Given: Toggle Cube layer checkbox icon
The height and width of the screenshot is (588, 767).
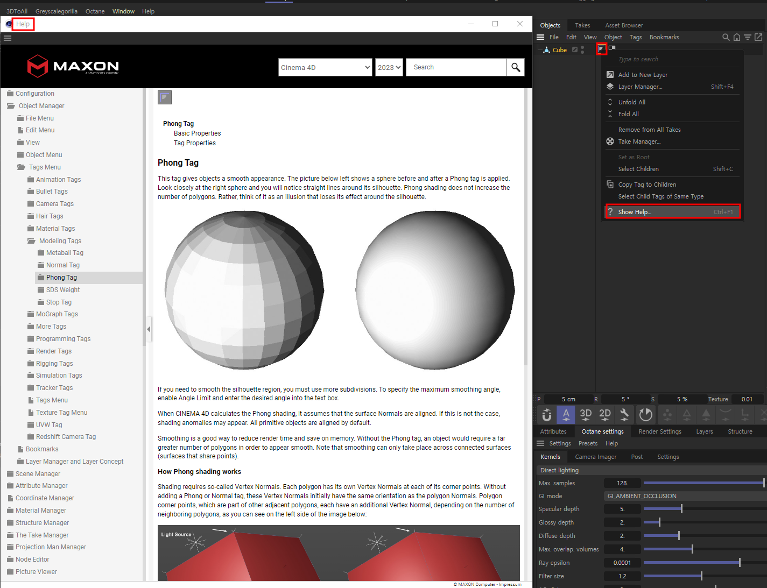Looking at the screenshot, I should pos(575,49).
